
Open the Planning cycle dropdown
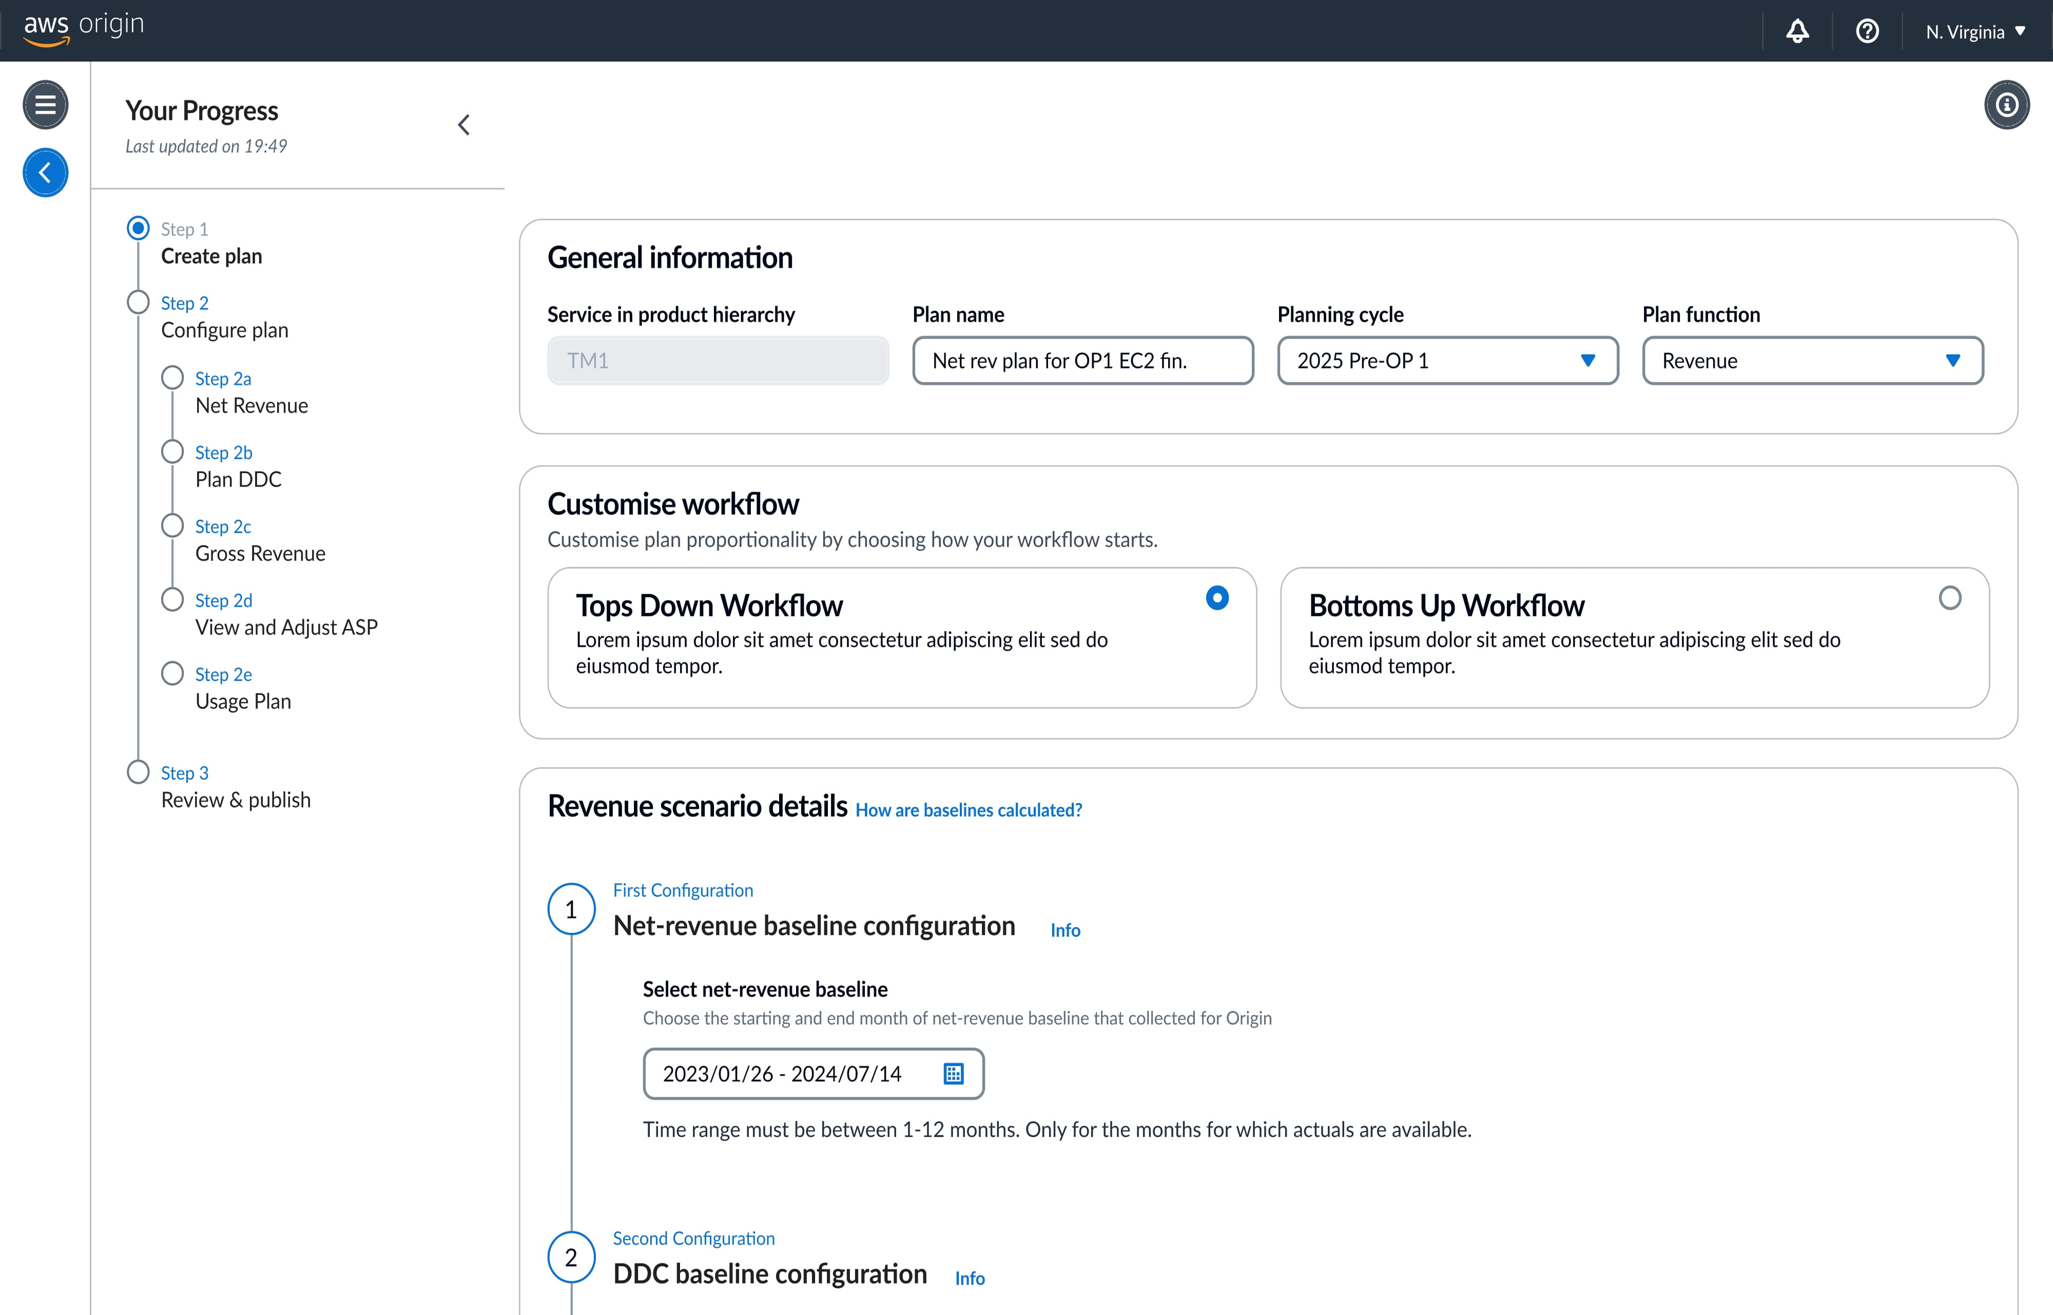[1447, 360]
